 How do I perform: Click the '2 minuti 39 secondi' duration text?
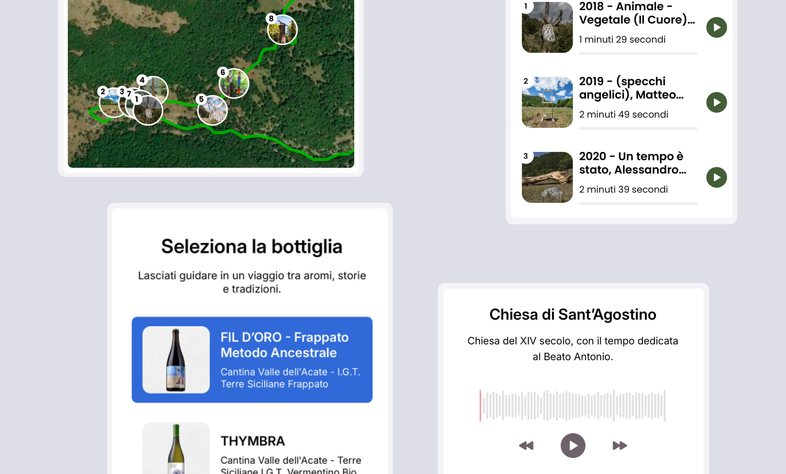tap(623, 189)
